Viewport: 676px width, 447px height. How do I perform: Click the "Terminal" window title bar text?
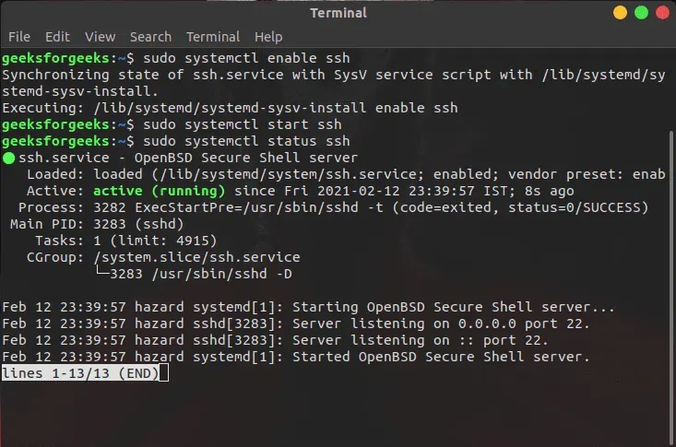(338, 13)
